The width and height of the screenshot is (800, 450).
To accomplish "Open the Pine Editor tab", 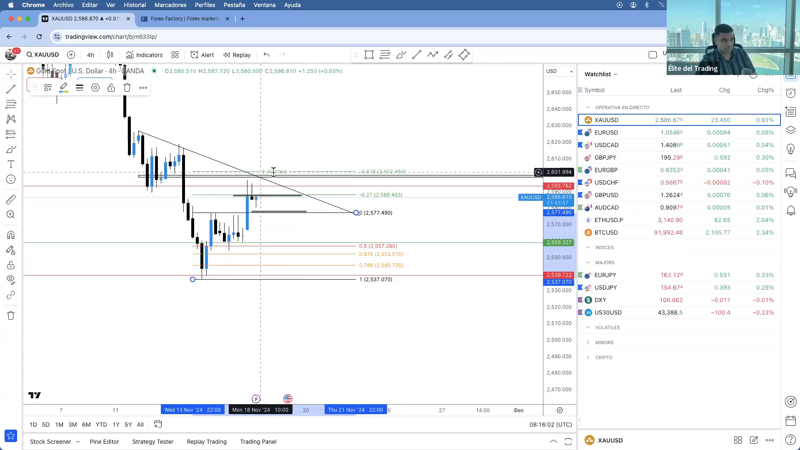I will click(x=104, y=442).
